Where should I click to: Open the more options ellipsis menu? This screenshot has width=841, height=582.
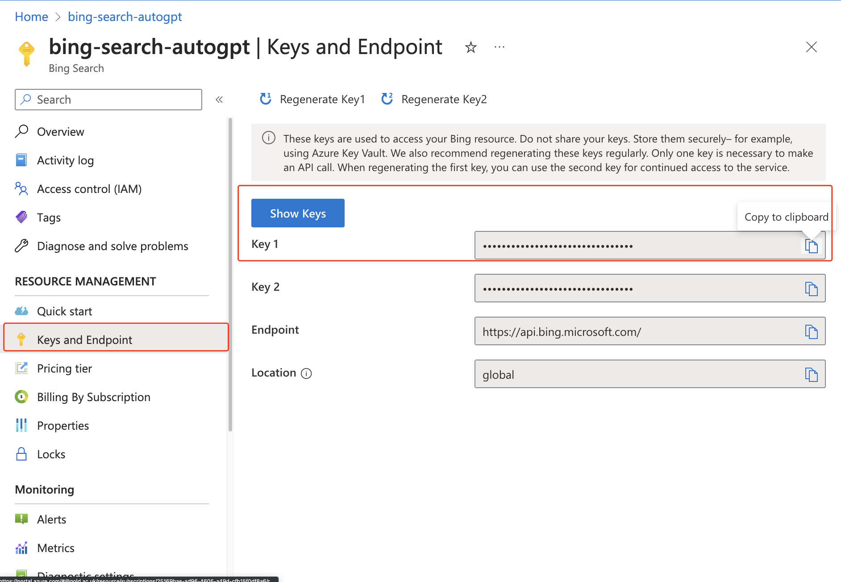[x=500, y=47]
